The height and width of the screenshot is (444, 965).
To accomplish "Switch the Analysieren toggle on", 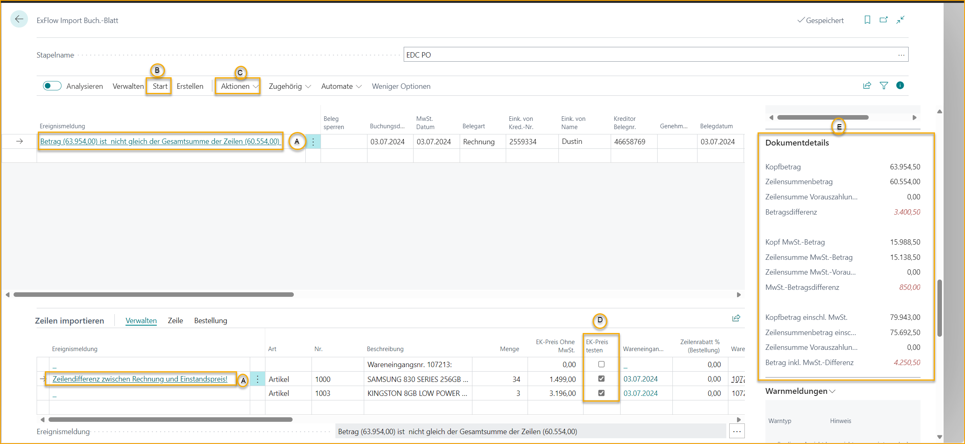I will pyautogui.click(x=52, y=86).
